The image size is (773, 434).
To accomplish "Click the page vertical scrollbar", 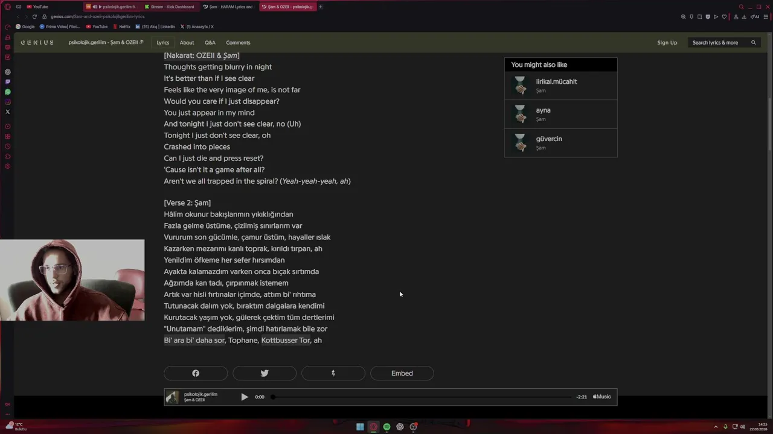I will click(769, 124).
